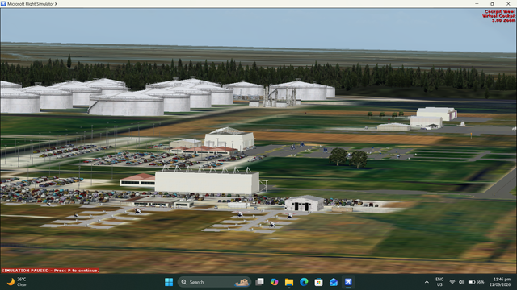
Task: Open File Explorer from the taskbar
Action: pos(289,282)
